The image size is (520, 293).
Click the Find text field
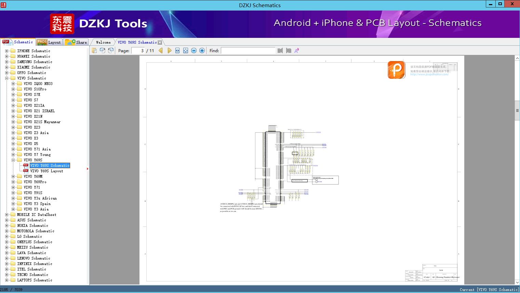[x=248, y=50]
